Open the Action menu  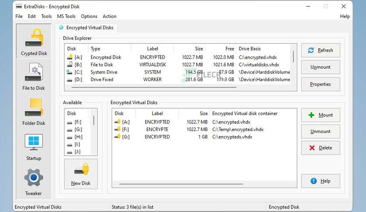pos(109,16)
